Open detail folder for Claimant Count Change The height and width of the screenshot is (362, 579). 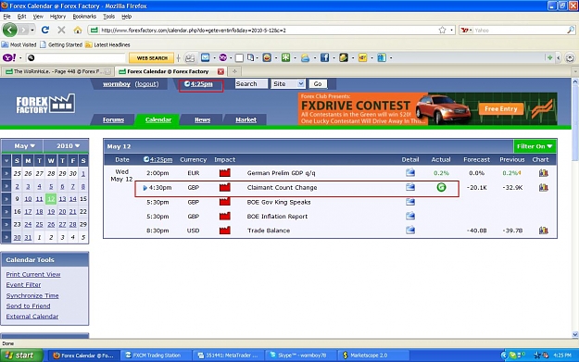click(410, 187)
